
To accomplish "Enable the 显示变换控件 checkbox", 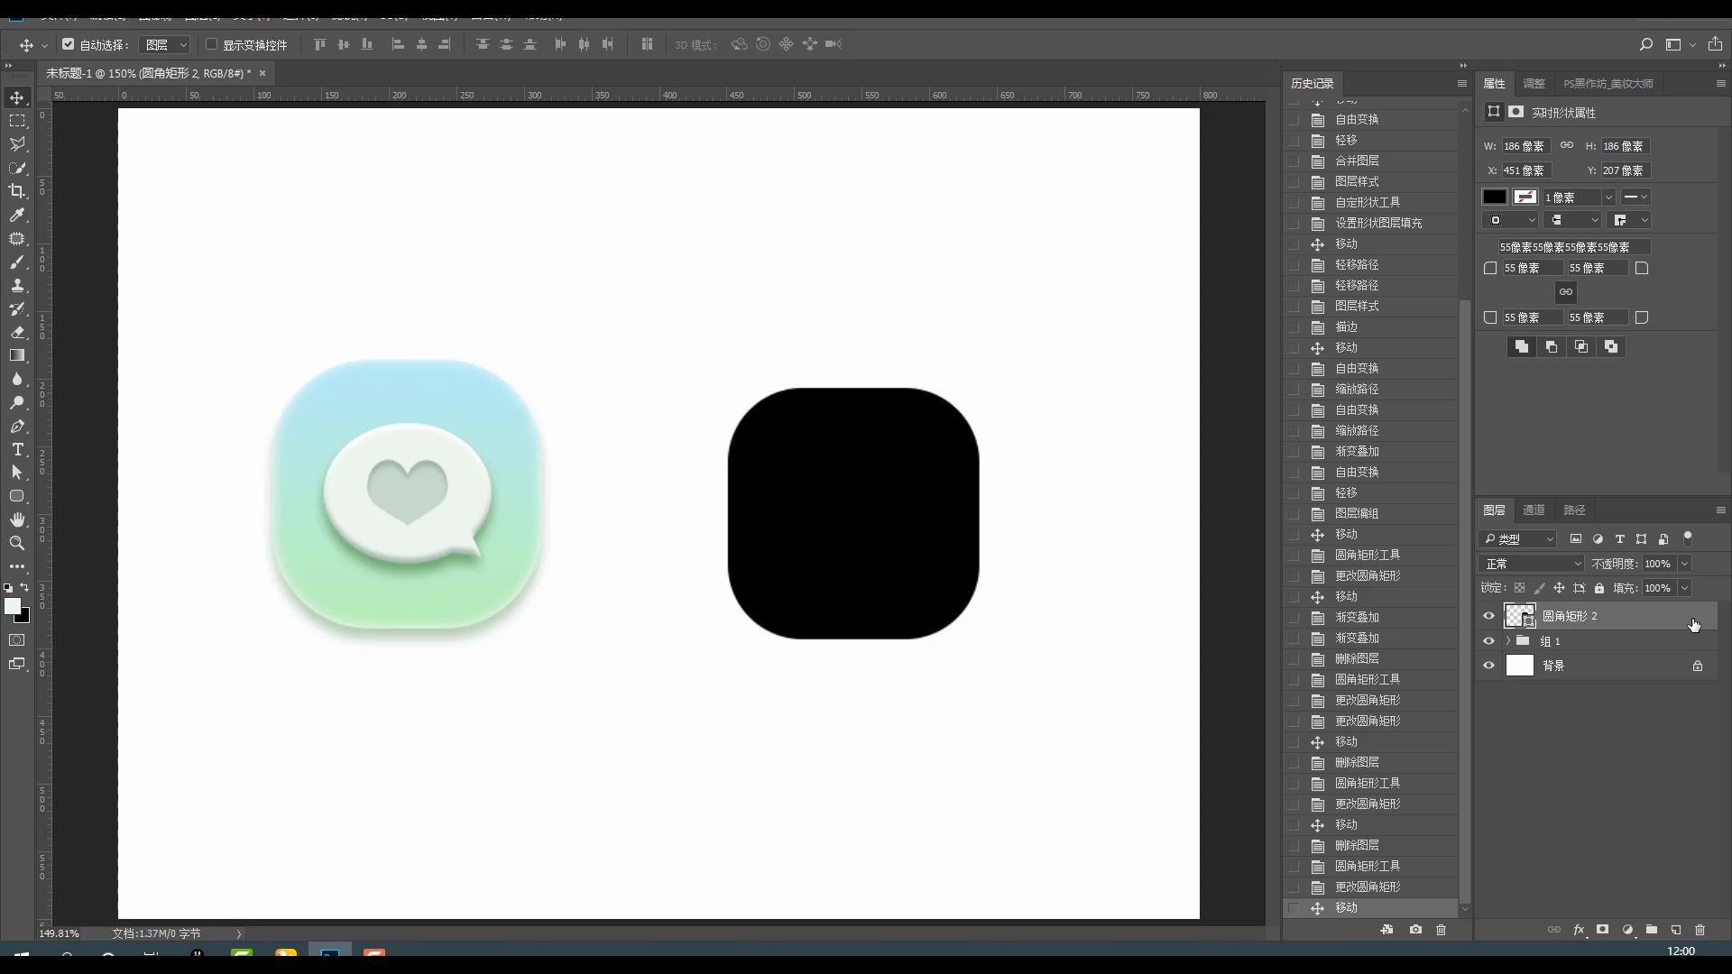I will (x=212, y=44).
